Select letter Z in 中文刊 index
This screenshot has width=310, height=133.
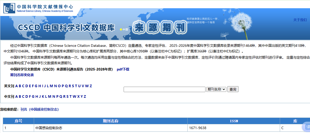(85, 96)
